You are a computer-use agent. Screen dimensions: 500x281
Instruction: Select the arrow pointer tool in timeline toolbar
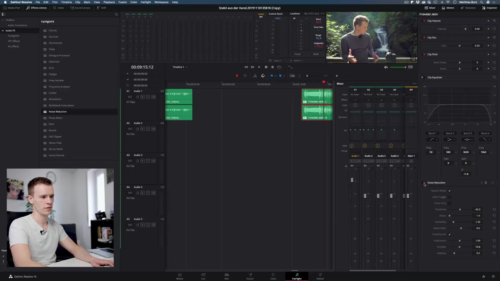click(237, 76)
